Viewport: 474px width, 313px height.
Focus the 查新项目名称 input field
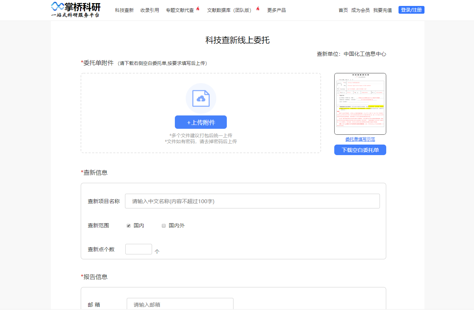(x=252, y=201)
